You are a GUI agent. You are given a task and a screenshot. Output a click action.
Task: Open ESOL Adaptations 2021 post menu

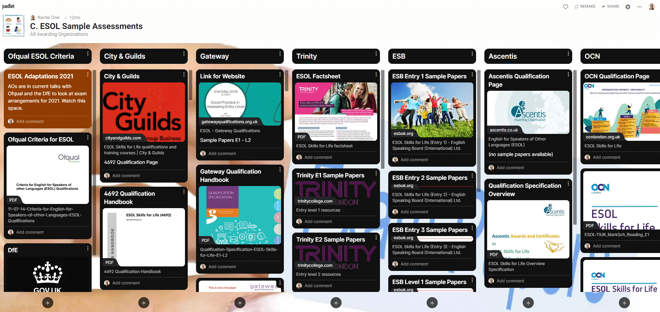(88, 74)
